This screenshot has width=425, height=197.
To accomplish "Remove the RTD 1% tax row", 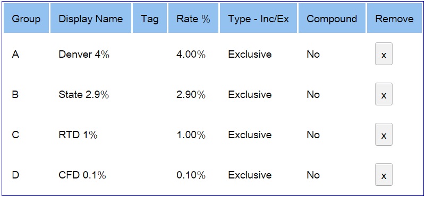I will 384,135.
